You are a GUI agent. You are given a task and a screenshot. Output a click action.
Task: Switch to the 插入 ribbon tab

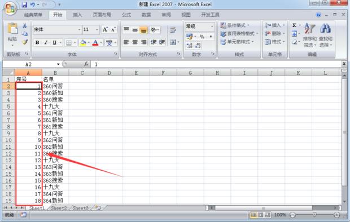click(77, 15)
